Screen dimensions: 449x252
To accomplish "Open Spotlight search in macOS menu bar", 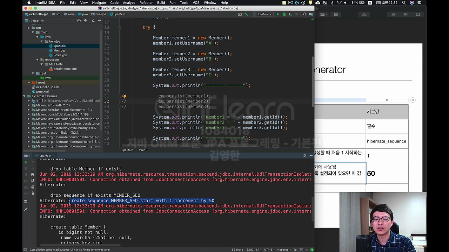I will [x=404, y=3].
